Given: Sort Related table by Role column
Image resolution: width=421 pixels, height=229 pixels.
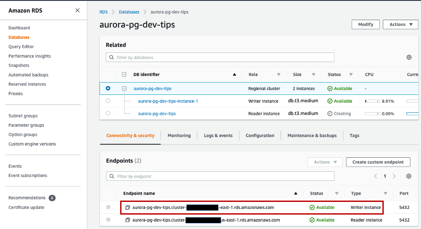Looking at the screenshot, I should [x=279, y=75].
